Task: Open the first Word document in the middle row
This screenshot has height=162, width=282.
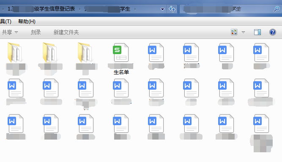Action: point(16,88)
